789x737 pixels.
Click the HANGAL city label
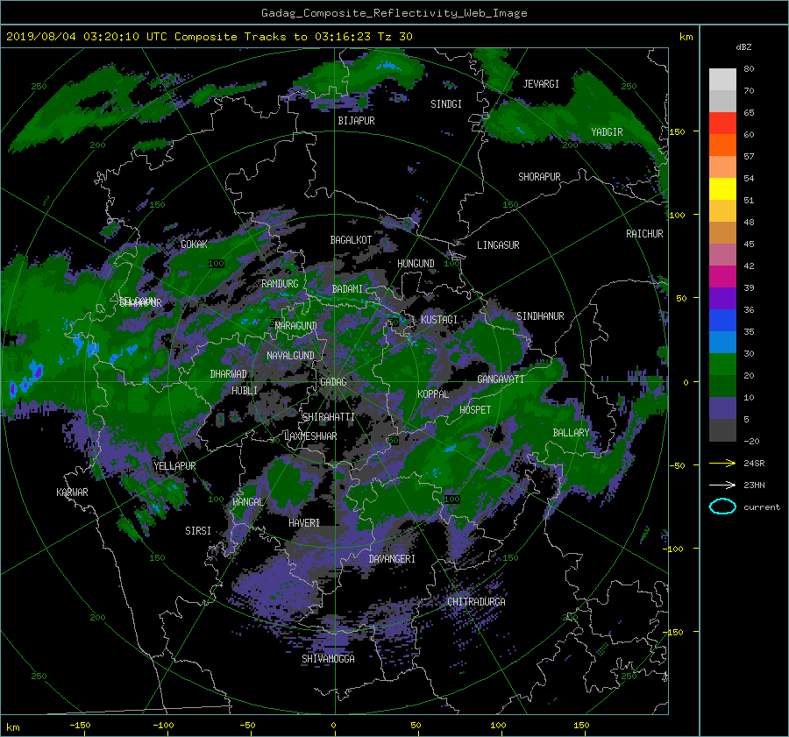[248, 502]
